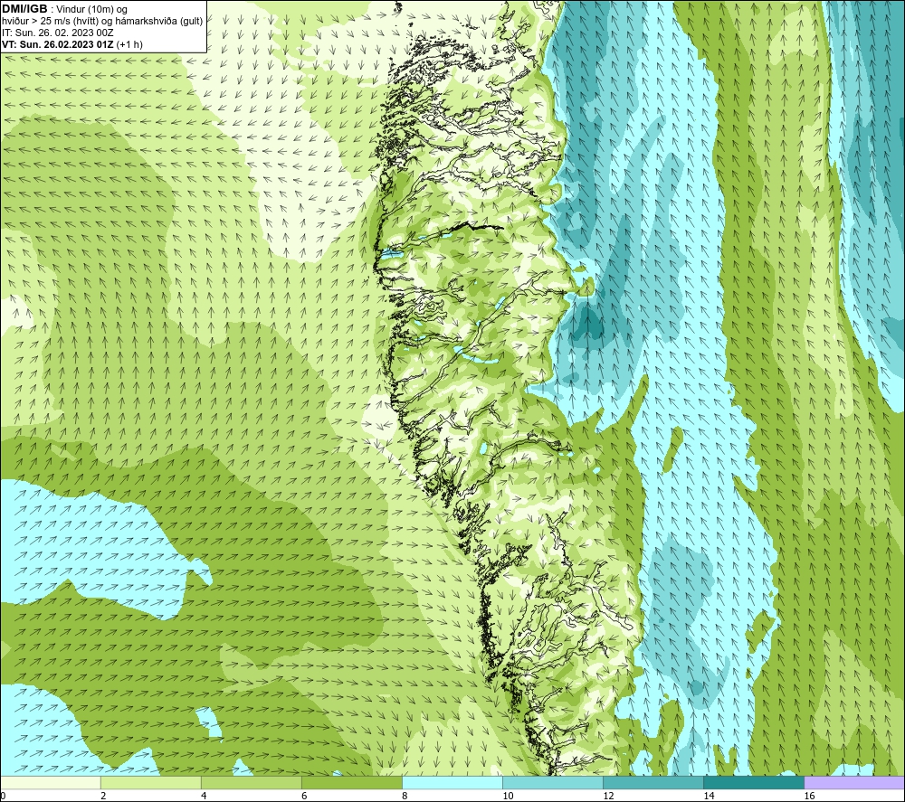Click the legend label '4'
Image resolution: width=905 pixels, height=802 pixels.
coord(204,797)
